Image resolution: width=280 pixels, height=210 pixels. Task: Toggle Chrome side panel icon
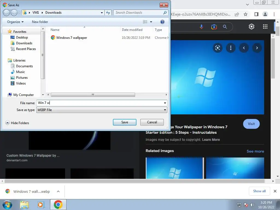click(x=256, y=14)
